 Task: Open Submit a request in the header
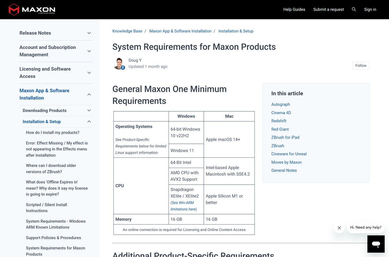(x=328, y=9)
